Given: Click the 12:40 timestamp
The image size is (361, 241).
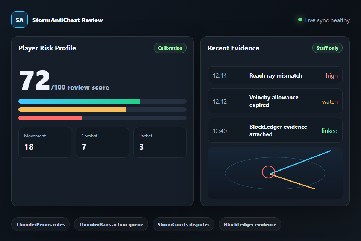Looking at the screenshot, I should pos(220,131).
